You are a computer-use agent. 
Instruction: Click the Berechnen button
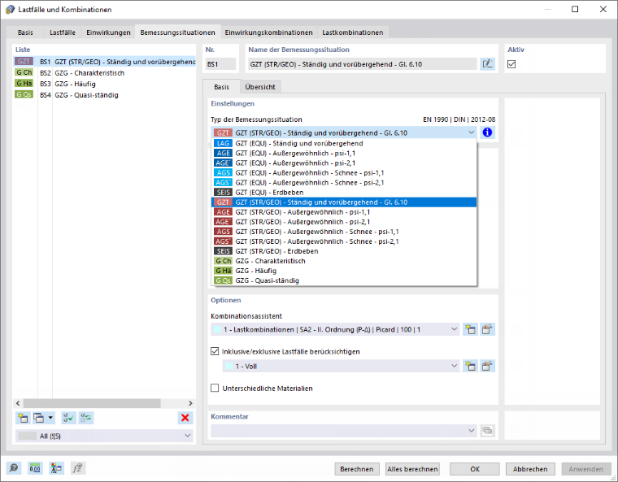(x=357, y=469)
